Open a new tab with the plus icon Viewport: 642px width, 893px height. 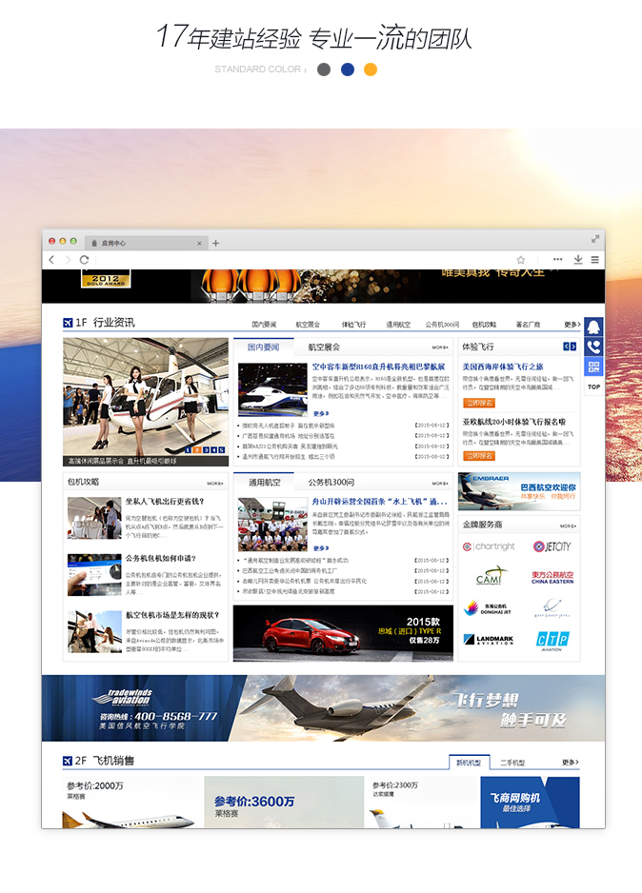click(215, 243)
